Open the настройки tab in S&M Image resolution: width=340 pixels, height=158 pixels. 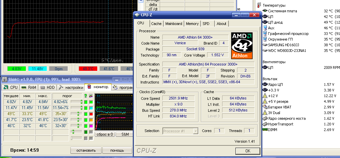[71, 87]
